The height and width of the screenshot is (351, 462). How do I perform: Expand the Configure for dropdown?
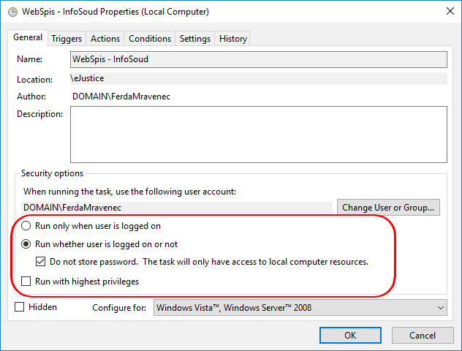300,308
